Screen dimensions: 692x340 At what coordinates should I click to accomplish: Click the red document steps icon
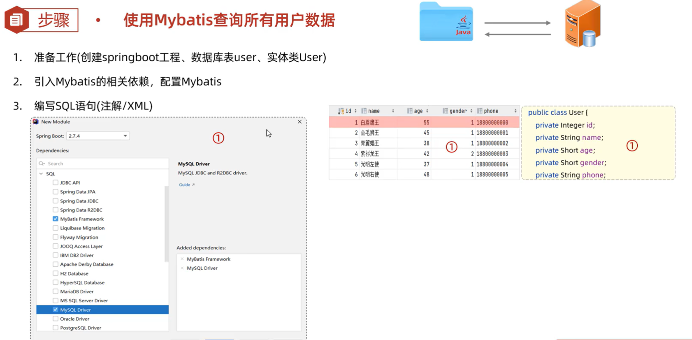pyautogui.click(x=16, y=20)
